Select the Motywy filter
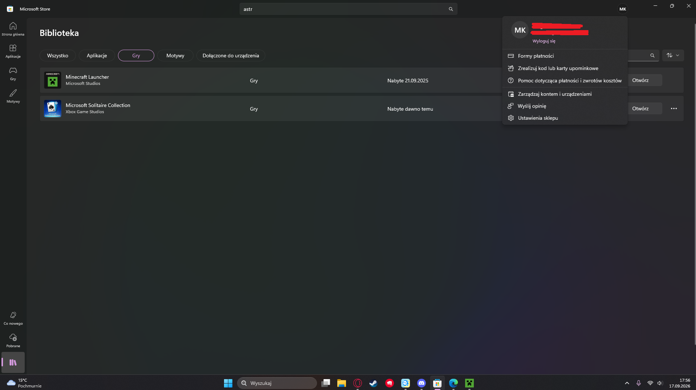Image resolution: width=696 pixels, height=390 pixels. pos(175,56)
